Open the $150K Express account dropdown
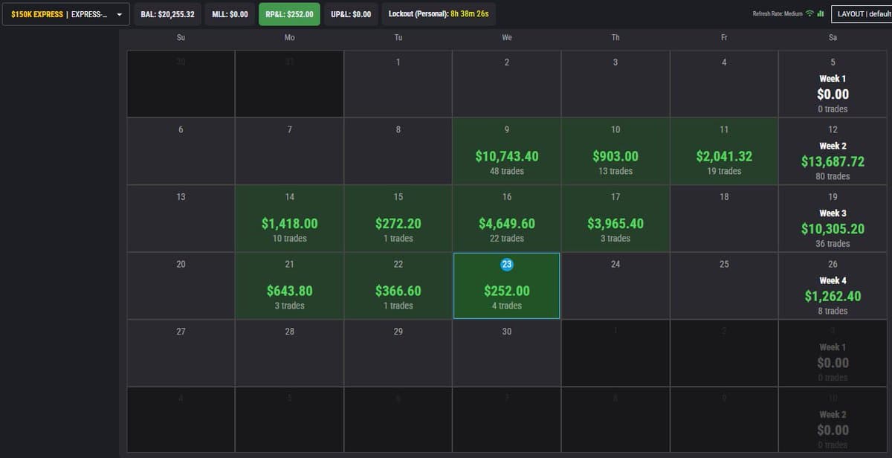The width and height of the screenshot is (892, 458). tap(66, 14)
